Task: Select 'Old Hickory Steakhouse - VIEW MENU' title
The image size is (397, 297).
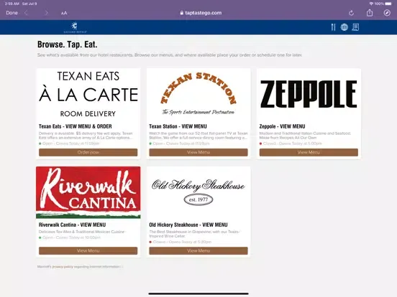Action: (x=188, y=225)
